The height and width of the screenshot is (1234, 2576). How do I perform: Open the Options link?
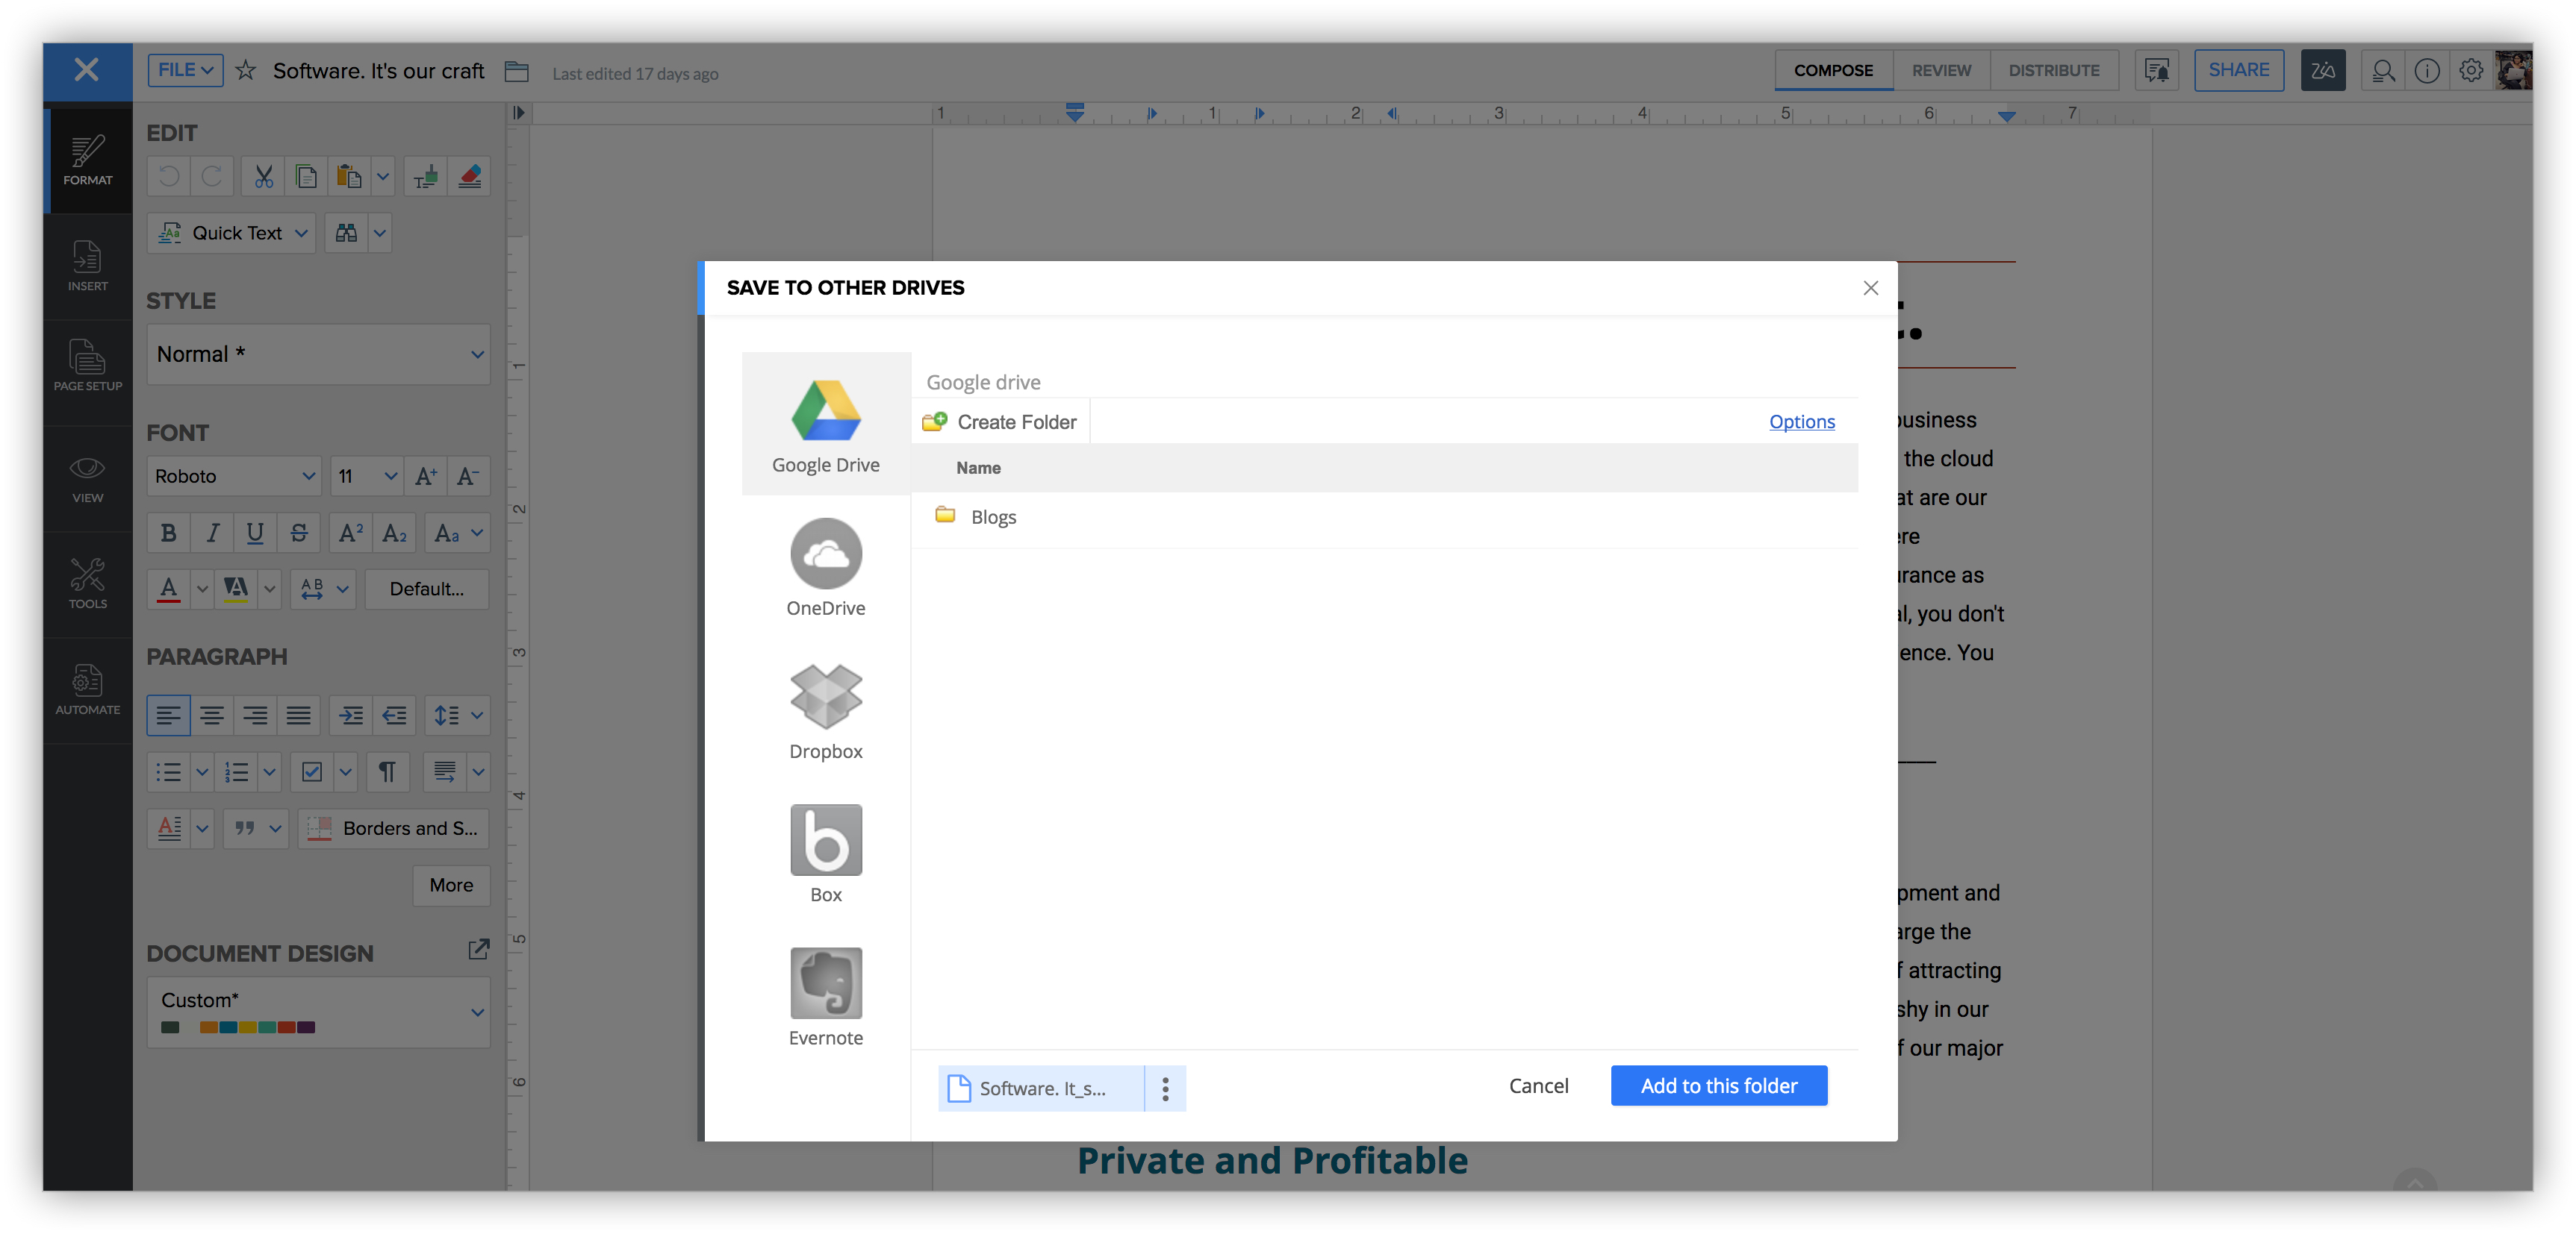(1801, 422)
